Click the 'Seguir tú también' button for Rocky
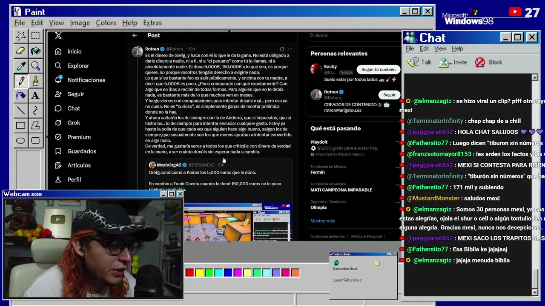 pos(378,69)
